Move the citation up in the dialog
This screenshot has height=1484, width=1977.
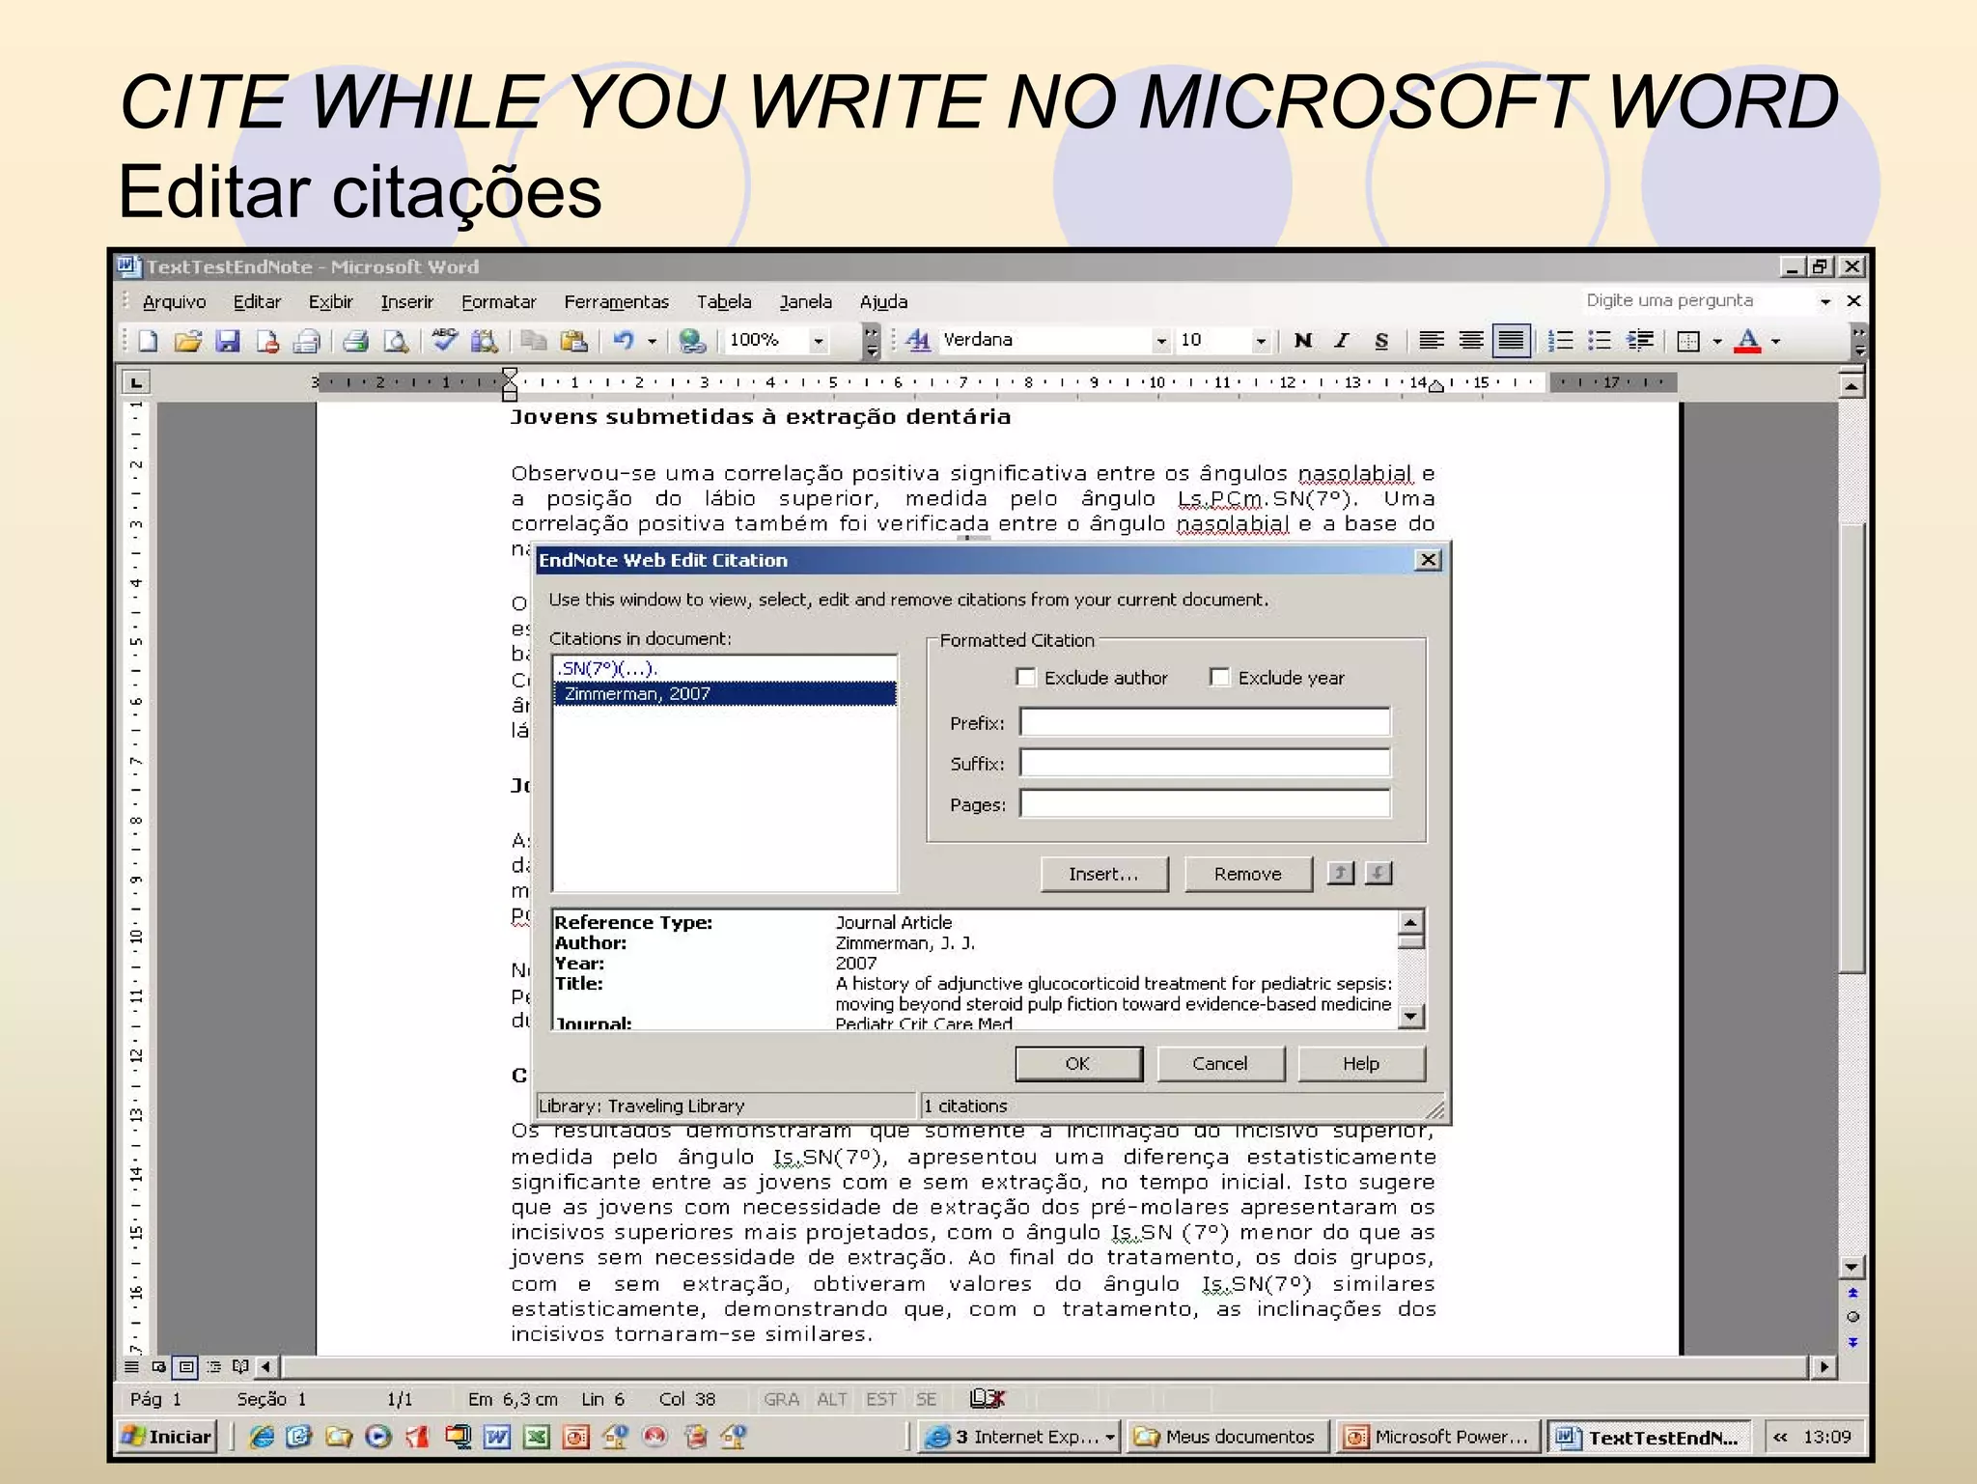pos(1340,874)
